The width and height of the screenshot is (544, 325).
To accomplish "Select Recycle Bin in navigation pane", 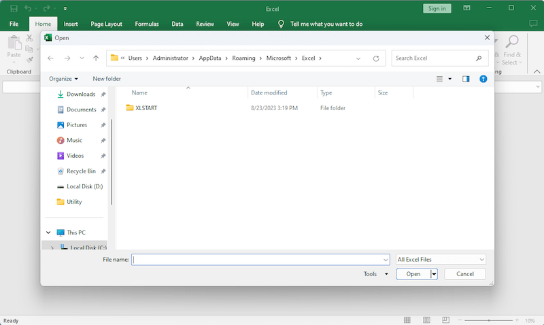I will tap(81, 171).
